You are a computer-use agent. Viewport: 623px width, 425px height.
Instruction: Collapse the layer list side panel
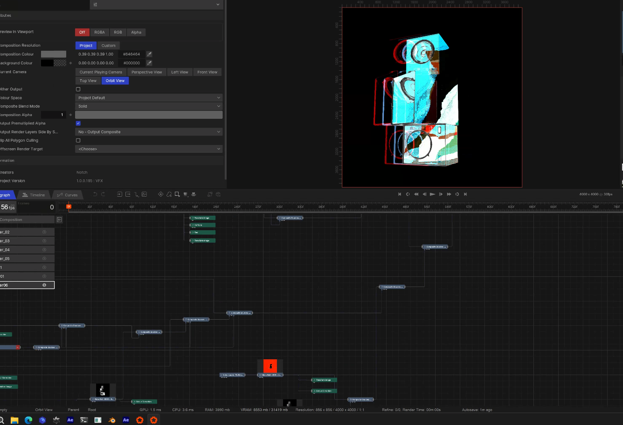point(59,219)
